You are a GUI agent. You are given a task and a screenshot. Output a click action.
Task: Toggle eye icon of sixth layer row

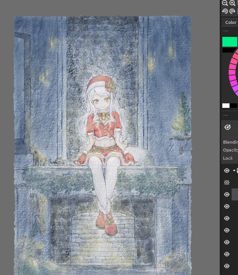pyautogui.click(x=227, y=230)
